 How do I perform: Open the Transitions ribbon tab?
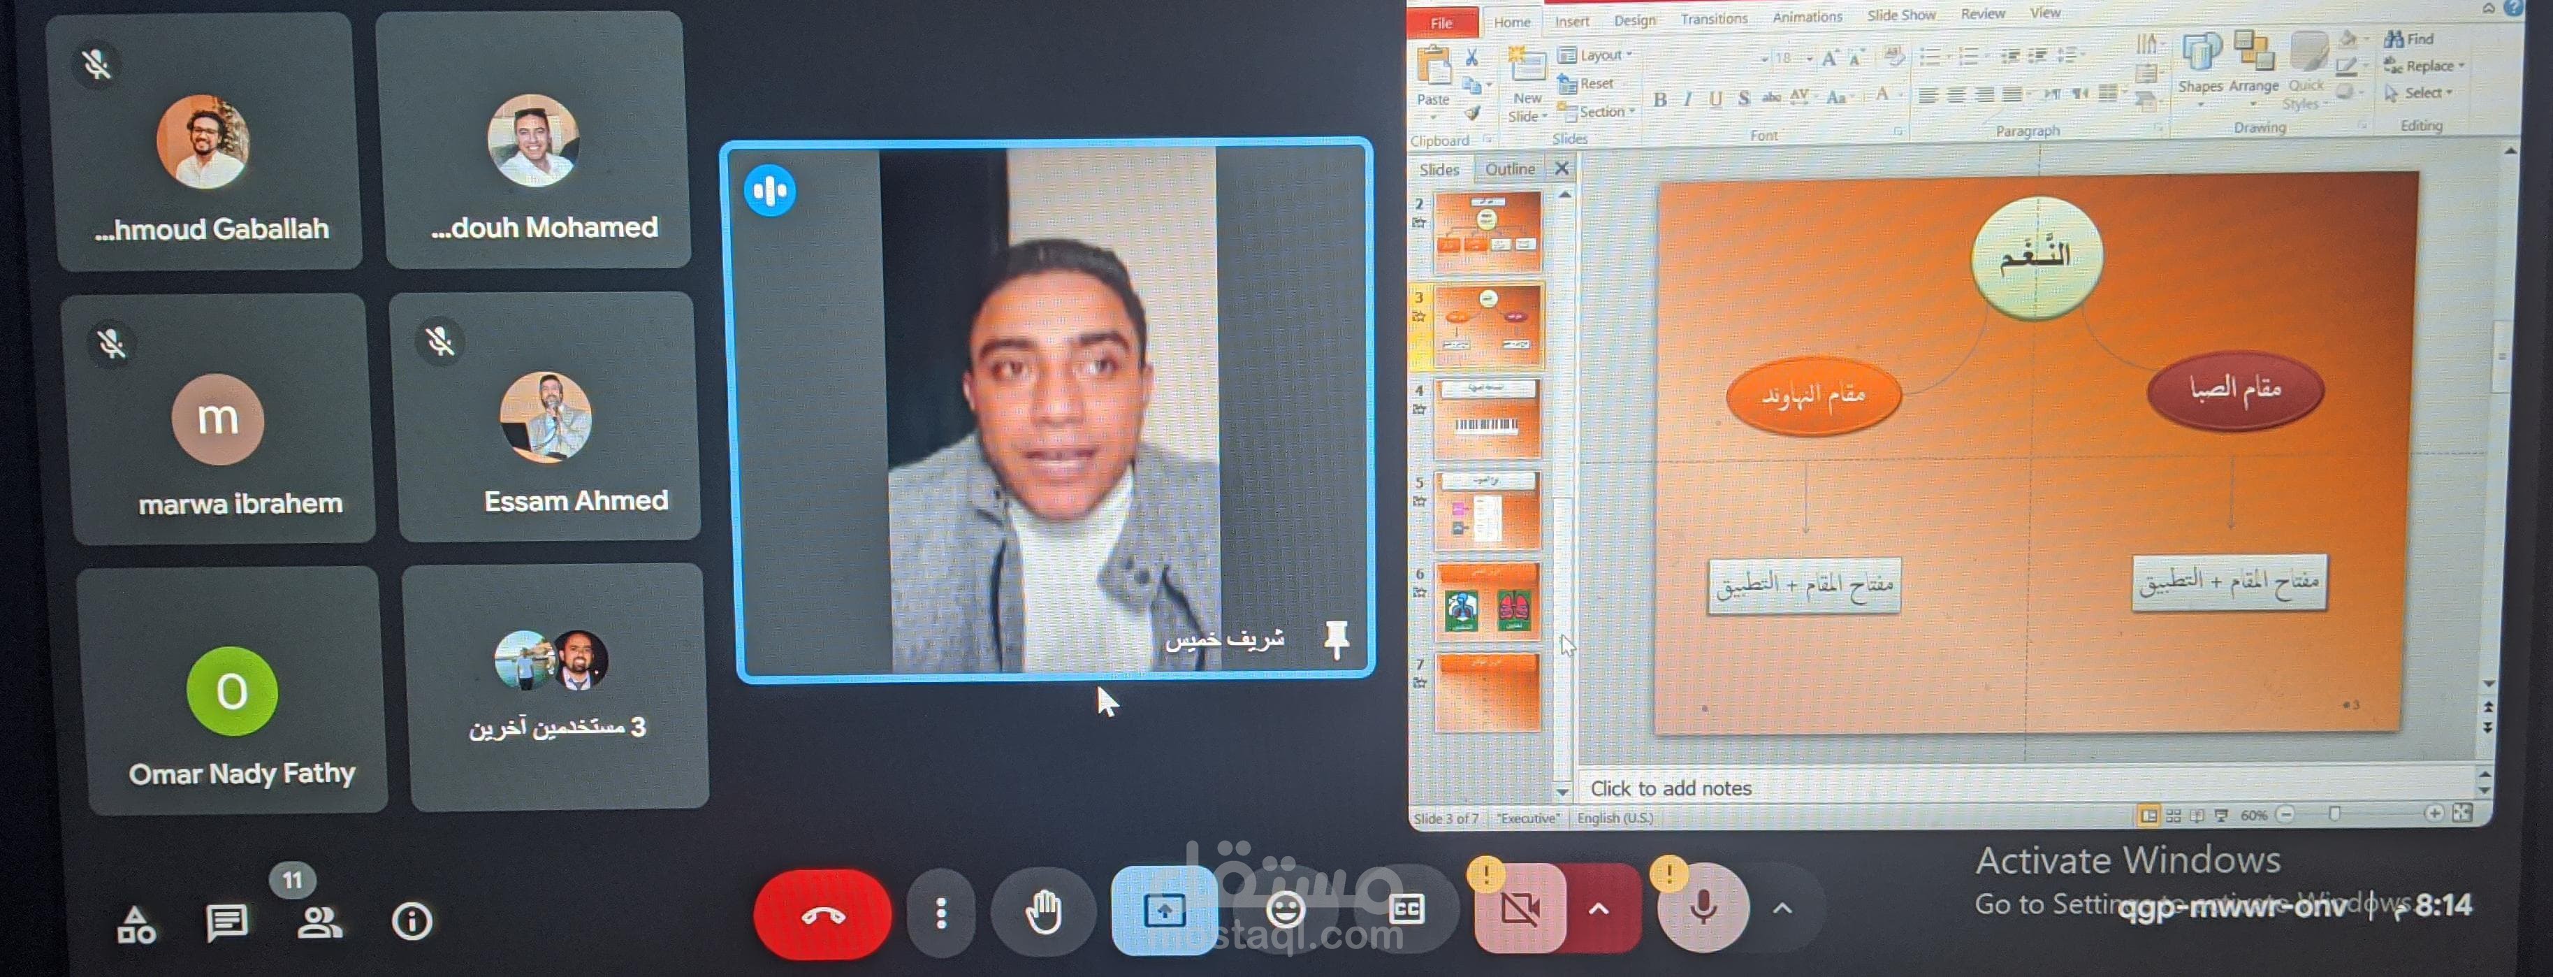point(1714,19)
